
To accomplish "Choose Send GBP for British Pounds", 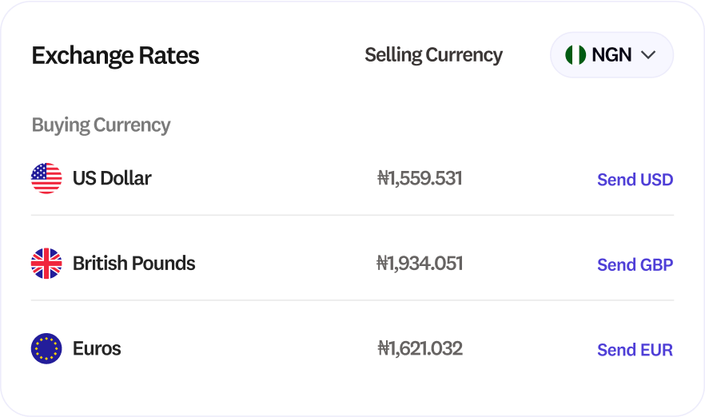I will (x=635, y=264).
